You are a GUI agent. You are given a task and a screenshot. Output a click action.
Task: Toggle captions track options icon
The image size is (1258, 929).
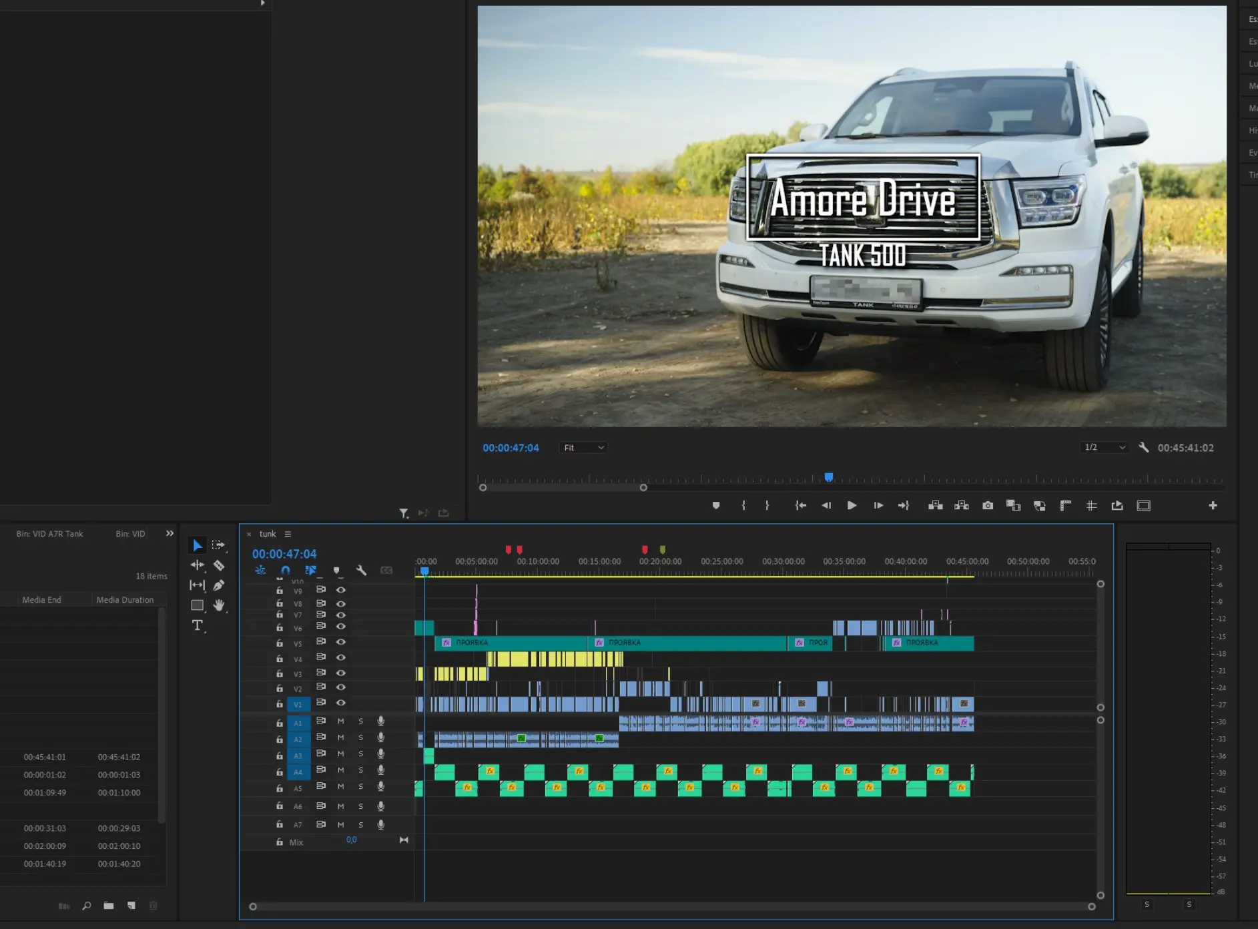coord(386,570)
